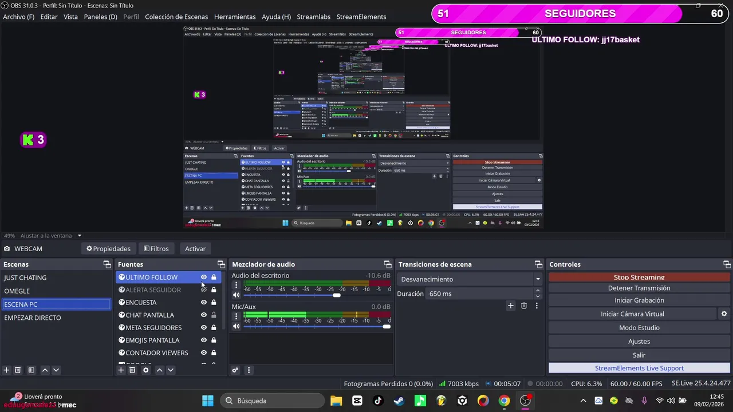Screen dimensions: 733x412
Task: Open scene filters icon in Escenas toolbar
Action: point(31,370)
